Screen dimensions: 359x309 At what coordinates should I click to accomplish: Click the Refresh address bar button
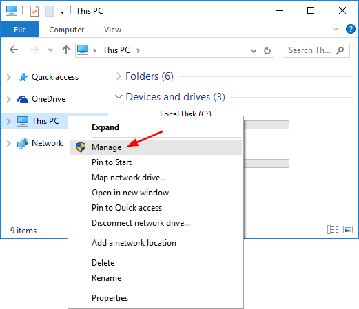pyautogui.click(x=267, y=50)
